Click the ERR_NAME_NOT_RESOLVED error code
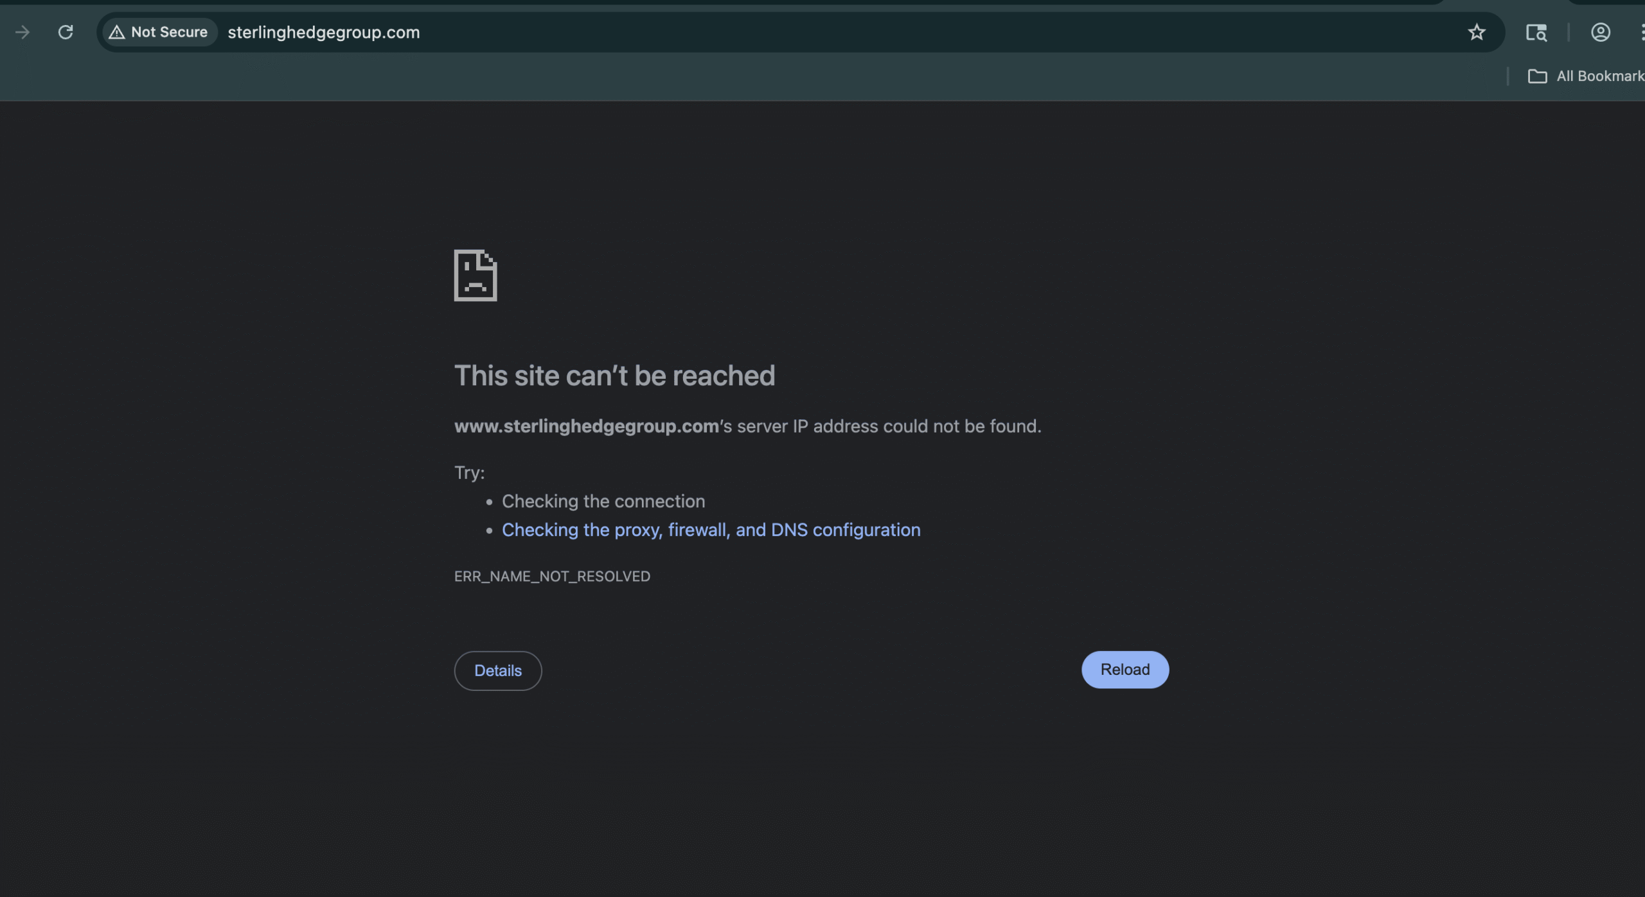 [x=552, y=577]
